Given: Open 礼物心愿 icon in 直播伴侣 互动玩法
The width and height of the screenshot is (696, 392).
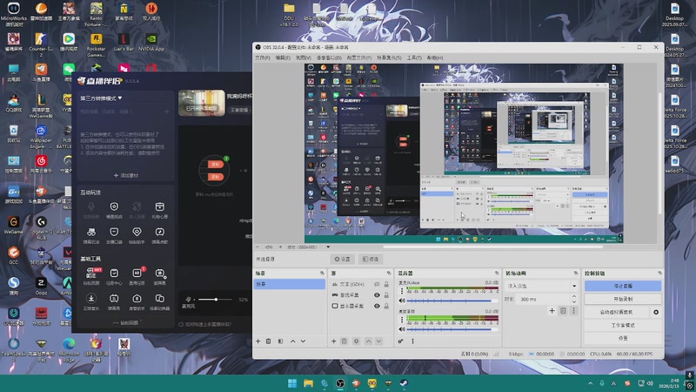Looking at the screenshot, I should point(160,210).
